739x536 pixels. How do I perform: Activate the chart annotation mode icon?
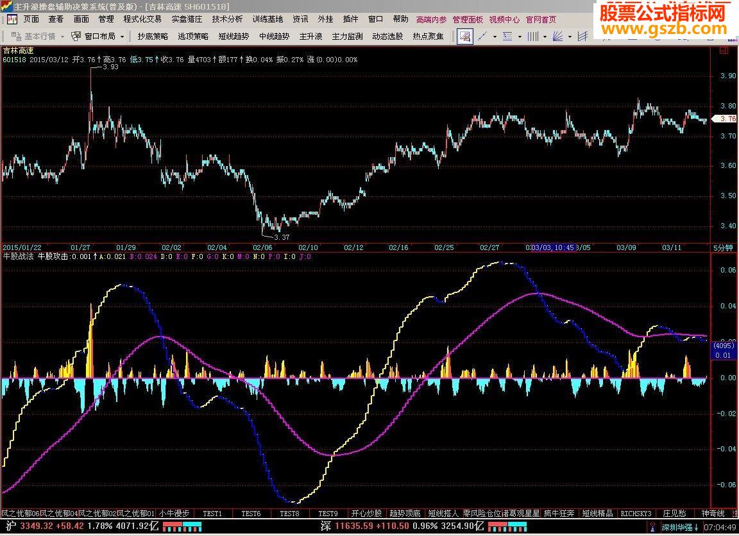coord(464,37)
